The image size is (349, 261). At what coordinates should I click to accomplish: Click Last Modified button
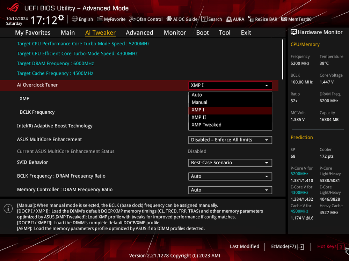point(245,247)
